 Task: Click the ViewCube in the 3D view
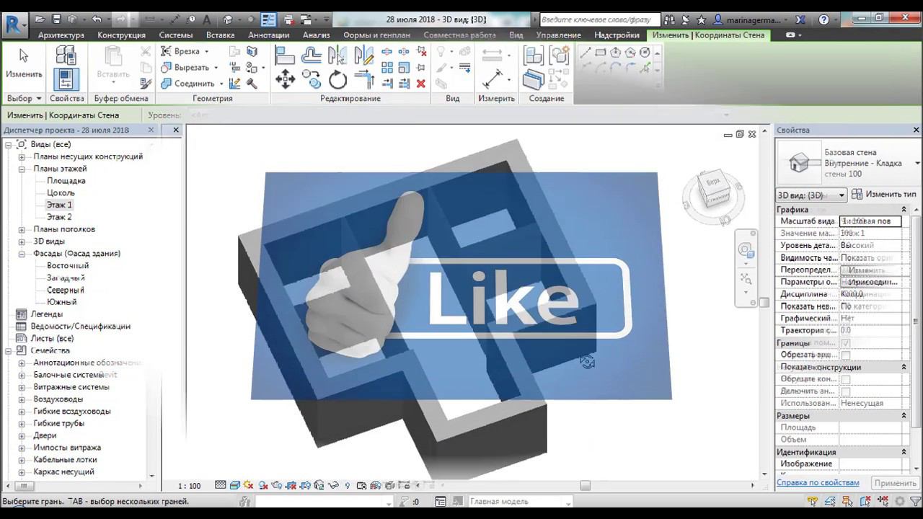tap(713, 191)
